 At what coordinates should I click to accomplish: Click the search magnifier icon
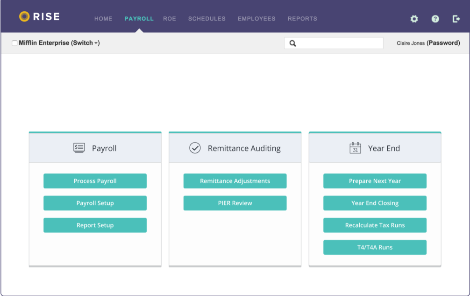[x=293, y=43]
